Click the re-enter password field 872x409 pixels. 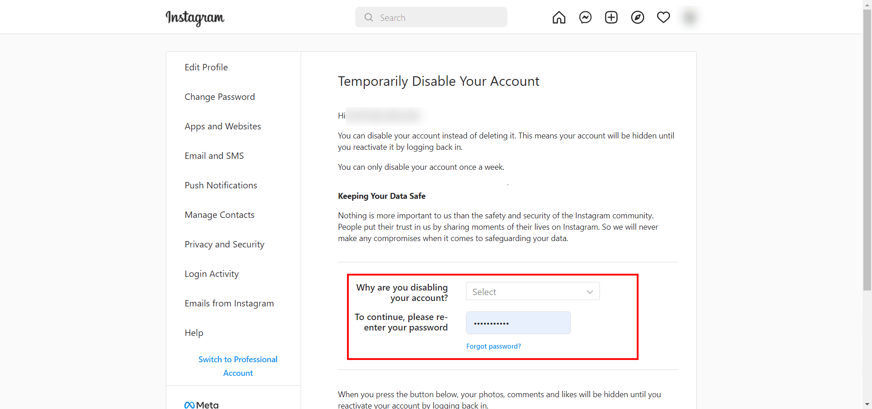[518, 323]
